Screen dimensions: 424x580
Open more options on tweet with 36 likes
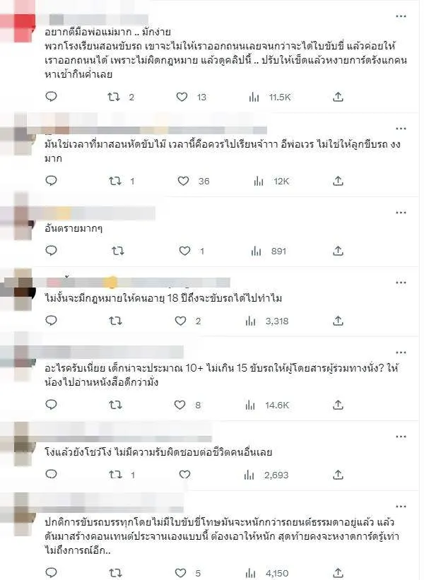(x=401, y=129)
